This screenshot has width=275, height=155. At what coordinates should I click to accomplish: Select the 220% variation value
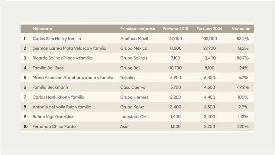tap(243, 127)
